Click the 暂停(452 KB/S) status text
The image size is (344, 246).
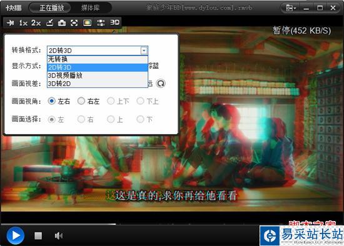pos(302,31)
